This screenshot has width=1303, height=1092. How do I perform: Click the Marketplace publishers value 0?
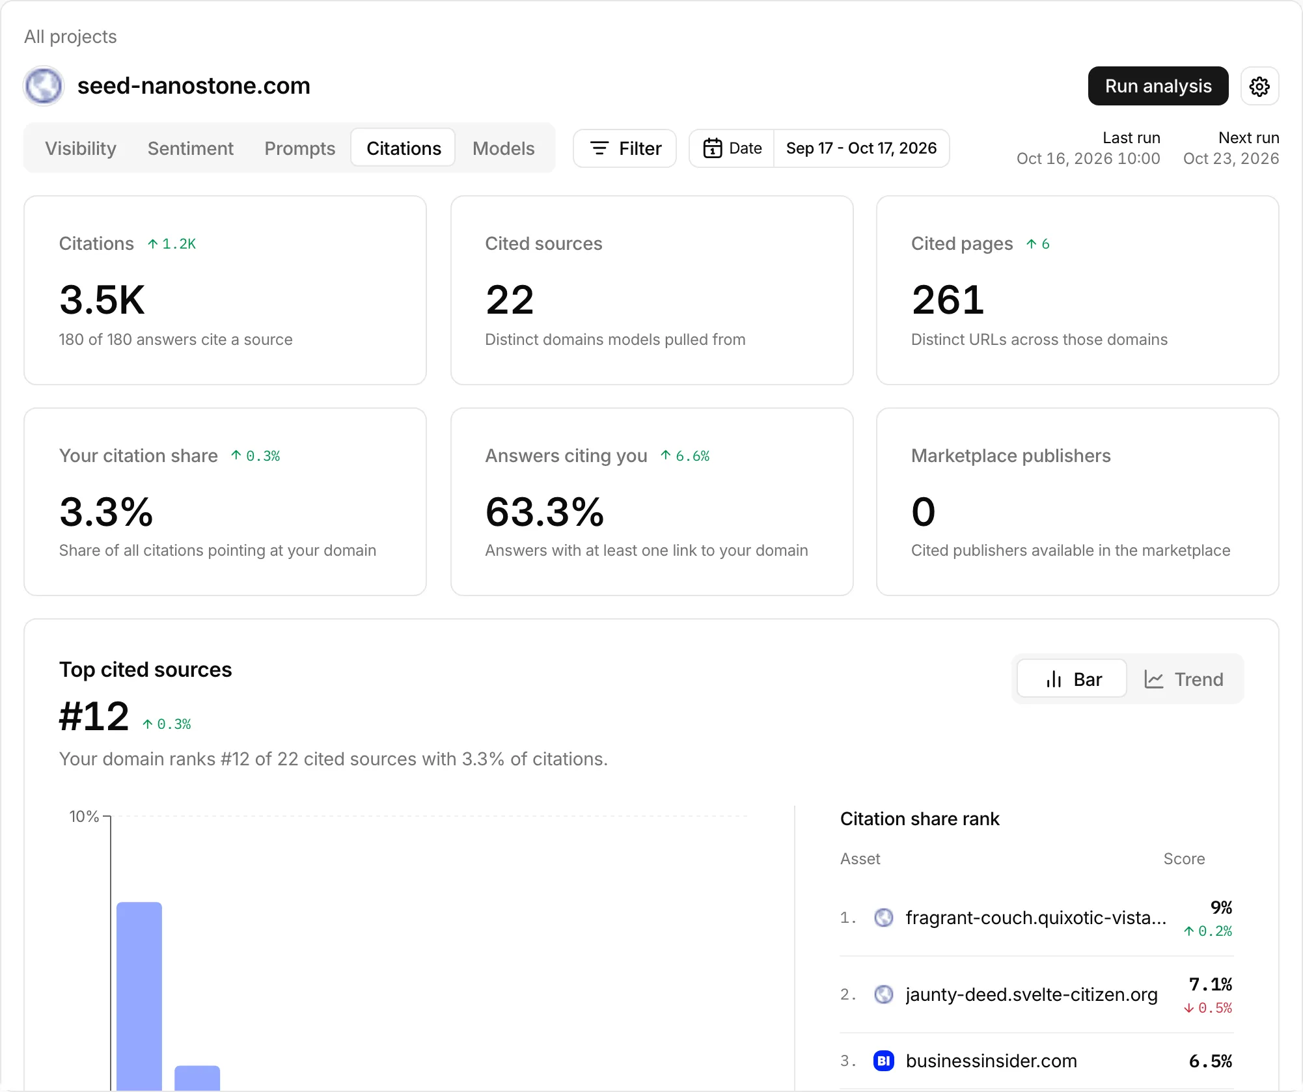coord(924,512)
